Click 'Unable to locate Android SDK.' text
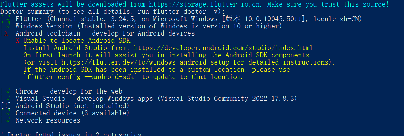 (x=78, y=40)
